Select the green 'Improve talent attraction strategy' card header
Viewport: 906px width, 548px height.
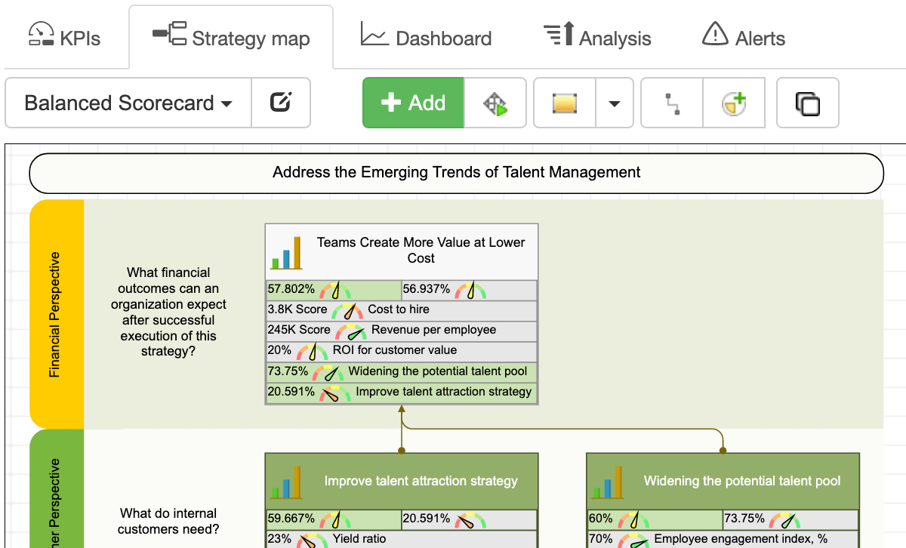[x=402, y=481]
